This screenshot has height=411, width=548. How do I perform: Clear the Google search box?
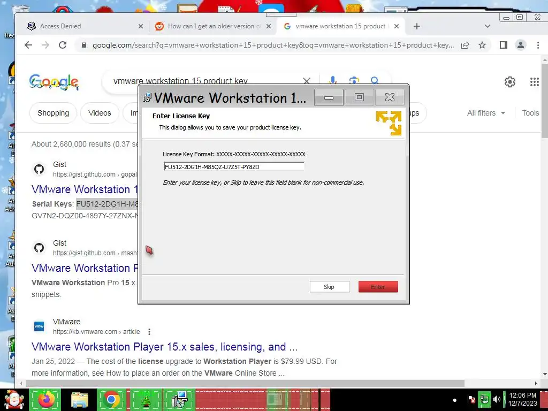[307, 81]
